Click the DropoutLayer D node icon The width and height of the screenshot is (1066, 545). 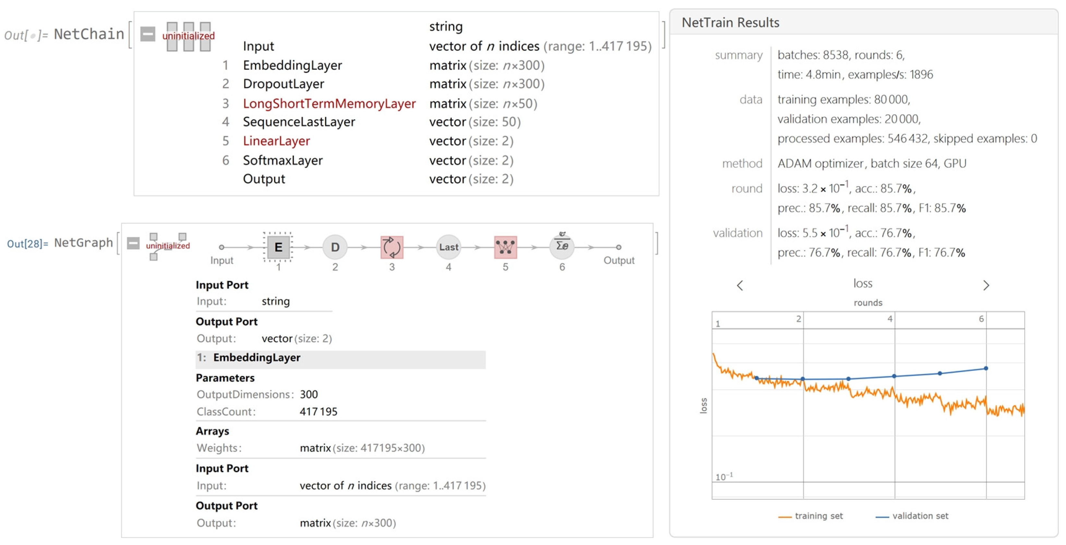[335, 247]
